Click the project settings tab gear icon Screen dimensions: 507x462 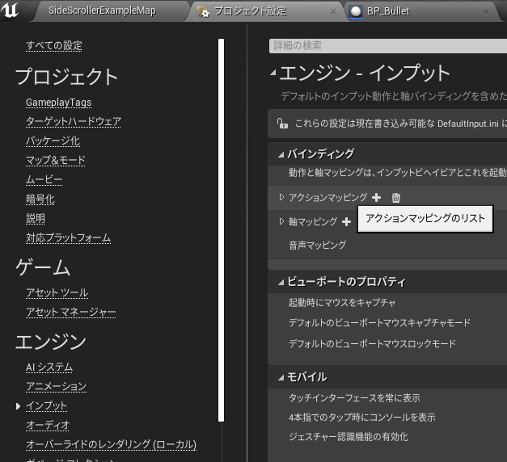pyautogui.click(x=203, y=11)
